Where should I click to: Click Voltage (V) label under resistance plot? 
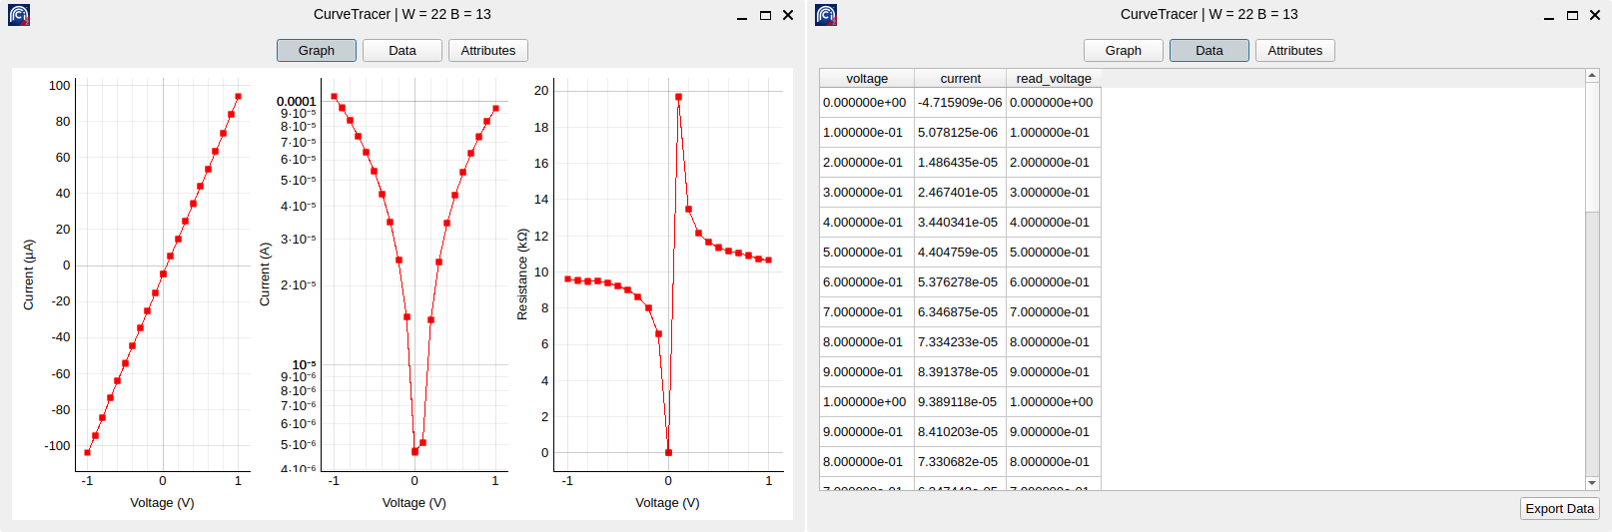[667, 503]
